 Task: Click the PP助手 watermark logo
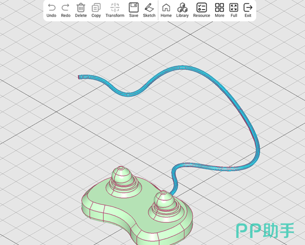point(265,230)
